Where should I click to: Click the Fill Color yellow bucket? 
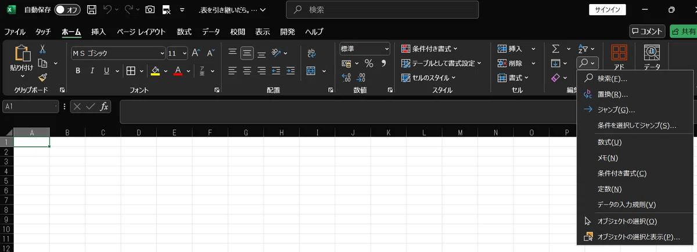point(155,71)
